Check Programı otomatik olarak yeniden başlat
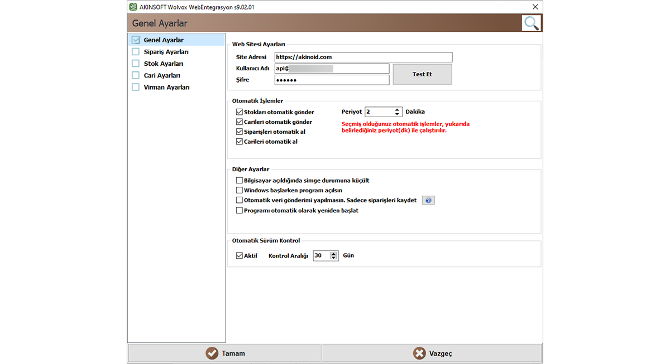Screen dimensions: 670x364 pos(240,211)
